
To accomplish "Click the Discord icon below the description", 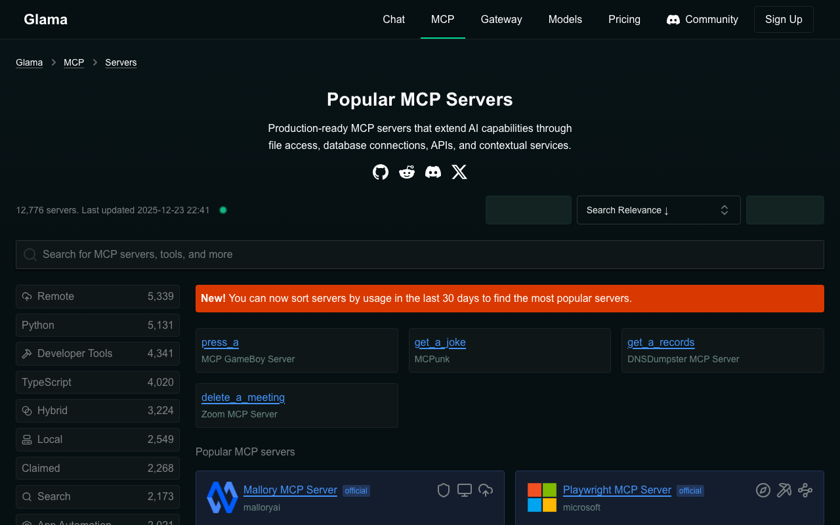I will point(433,172).
